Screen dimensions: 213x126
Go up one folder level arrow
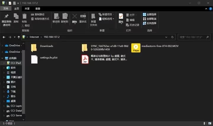tap(19, 37)
